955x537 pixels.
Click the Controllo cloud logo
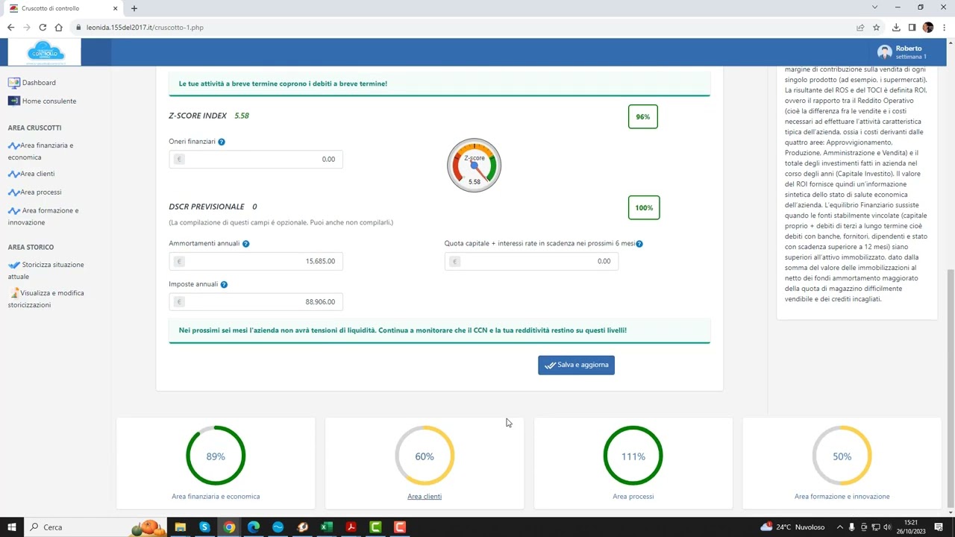[46, 52]
